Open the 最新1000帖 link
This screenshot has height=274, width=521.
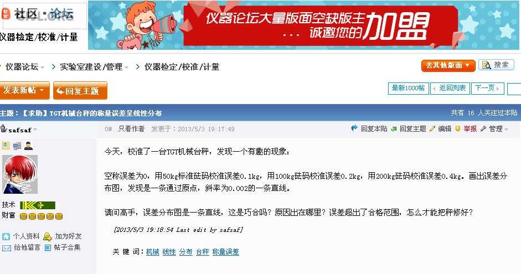click(408, 89)
